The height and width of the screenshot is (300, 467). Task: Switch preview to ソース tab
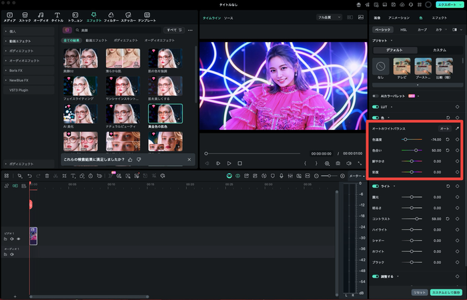click(228, 18)
